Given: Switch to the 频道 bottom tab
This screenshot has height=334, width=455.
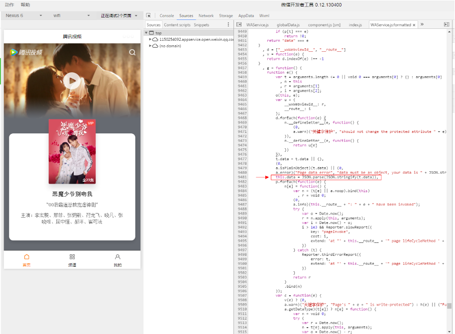Looking at the screenshot, I should 72,260.
